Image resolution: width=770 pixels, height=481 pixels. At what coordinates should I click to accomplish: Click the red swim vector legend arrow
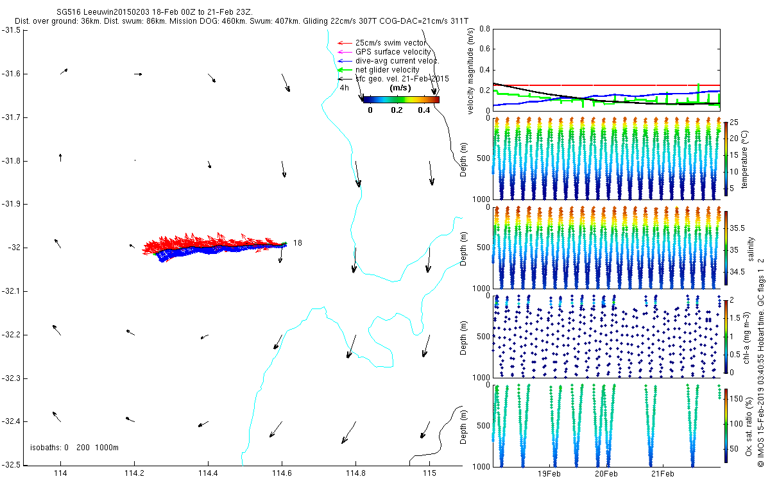pos(345,43)
